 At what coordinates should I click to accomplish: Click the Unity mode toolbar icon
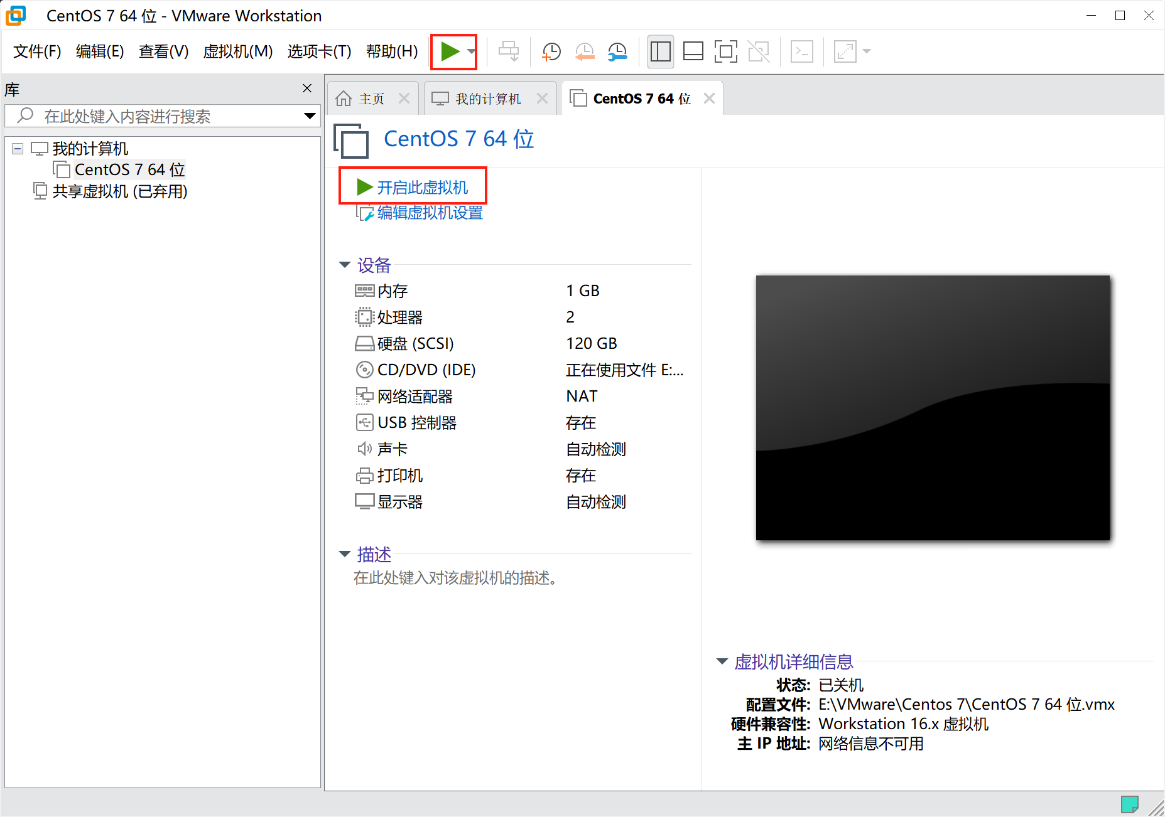759,51
